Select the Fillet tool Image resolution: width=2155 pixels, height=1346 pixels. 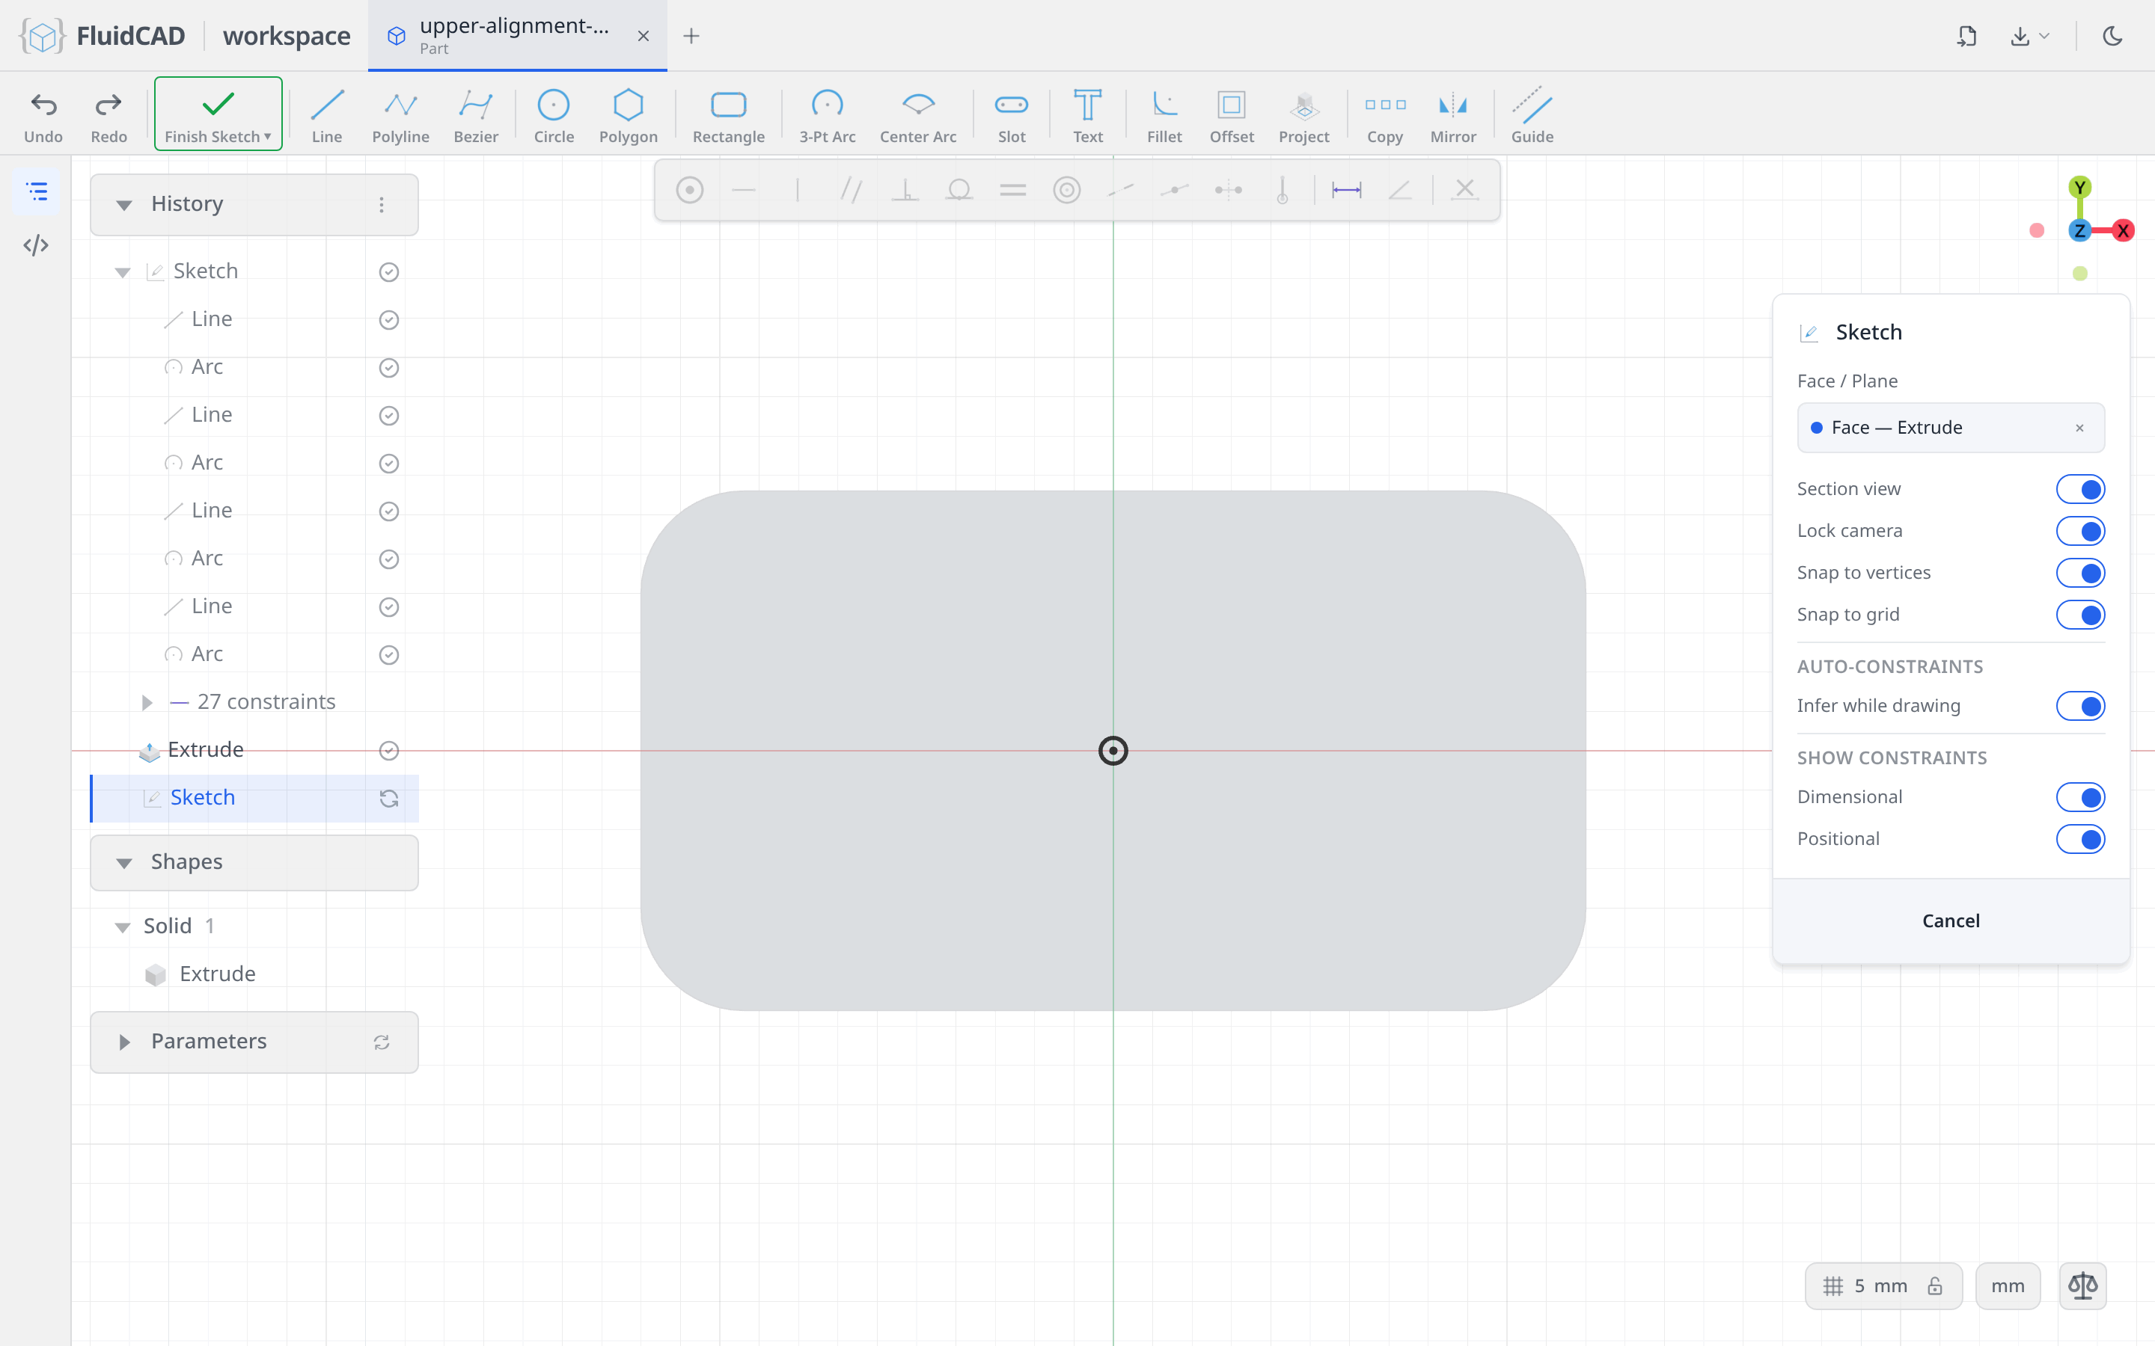click(1164, 116)
